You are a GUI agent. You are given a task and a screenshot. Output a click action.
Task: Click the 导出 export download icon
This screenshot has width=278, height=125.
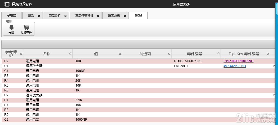coord(11,27)
